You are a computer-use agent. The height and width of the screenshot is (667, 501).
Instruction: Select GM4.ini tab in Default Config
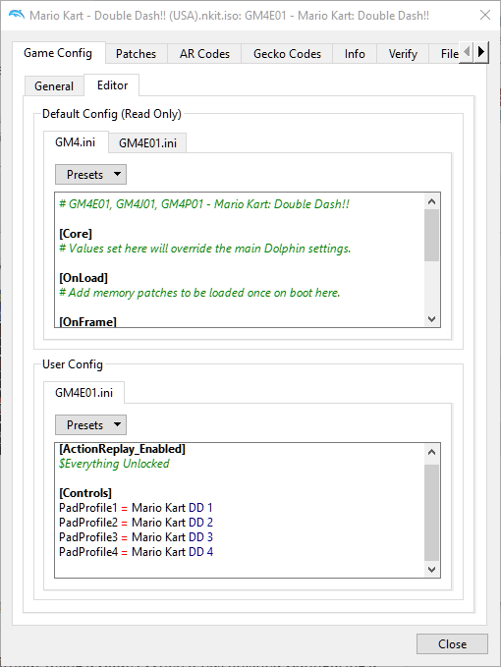76,142
